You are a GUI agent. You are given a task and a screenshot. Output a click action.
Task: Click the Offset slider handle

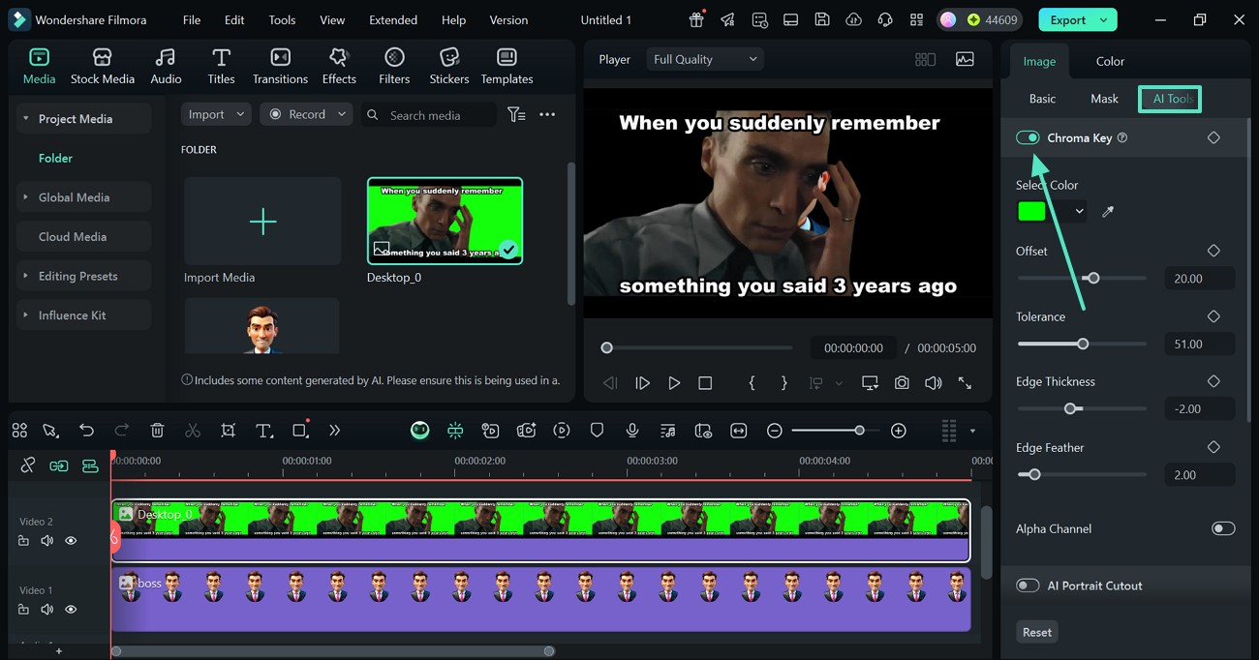1093,278
